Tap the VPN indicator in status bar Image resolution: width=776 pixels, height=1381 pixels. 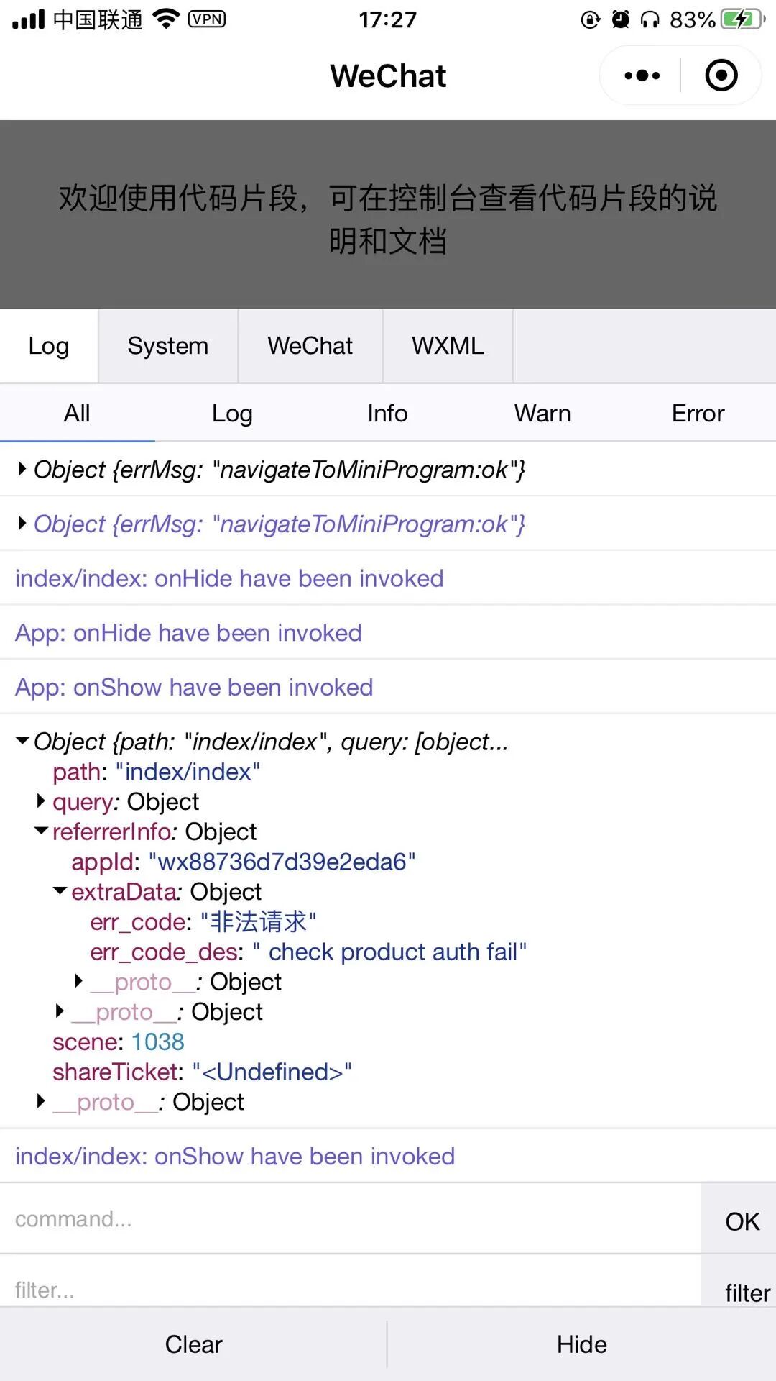[x=206, y=19]
